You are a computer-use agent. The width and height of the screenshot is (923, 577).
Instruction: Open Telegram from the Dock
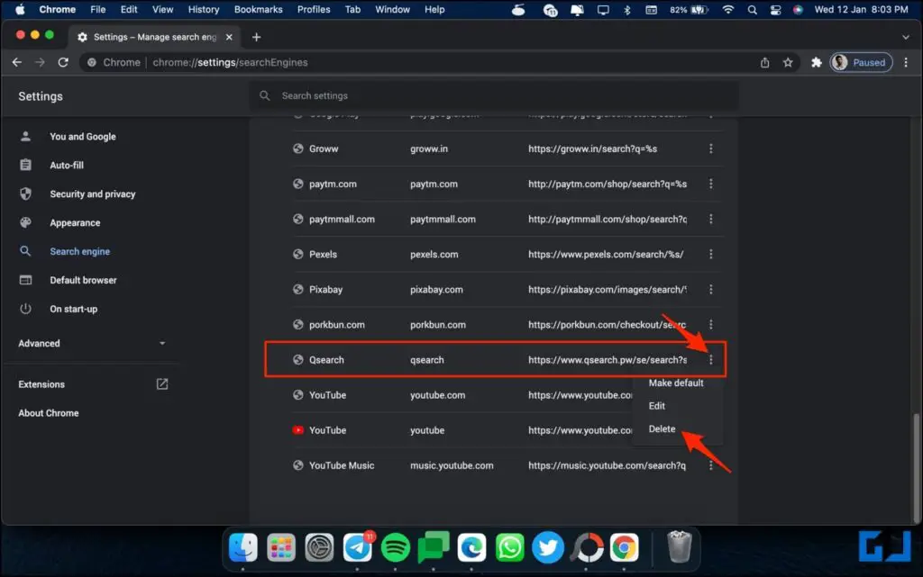(357, 547)
